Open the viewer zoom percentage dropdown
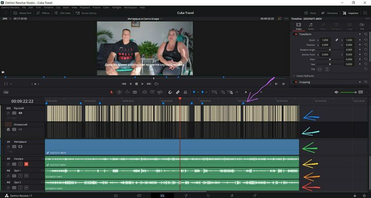371x198 pixels. point(7,19)
